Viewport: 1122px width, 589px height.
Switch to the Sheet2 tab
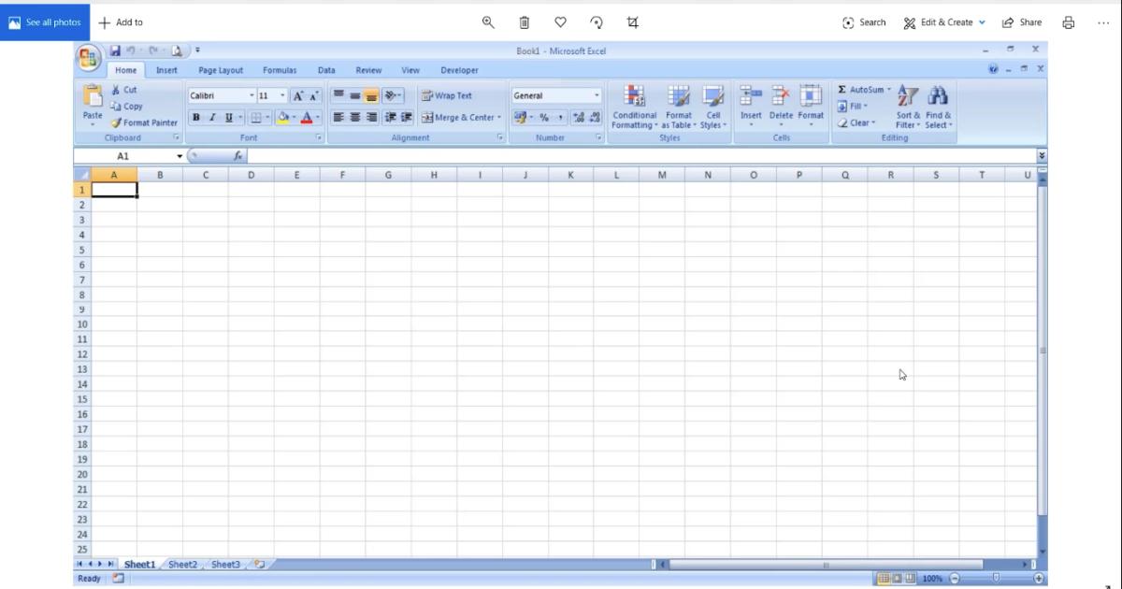coord(182,564)
